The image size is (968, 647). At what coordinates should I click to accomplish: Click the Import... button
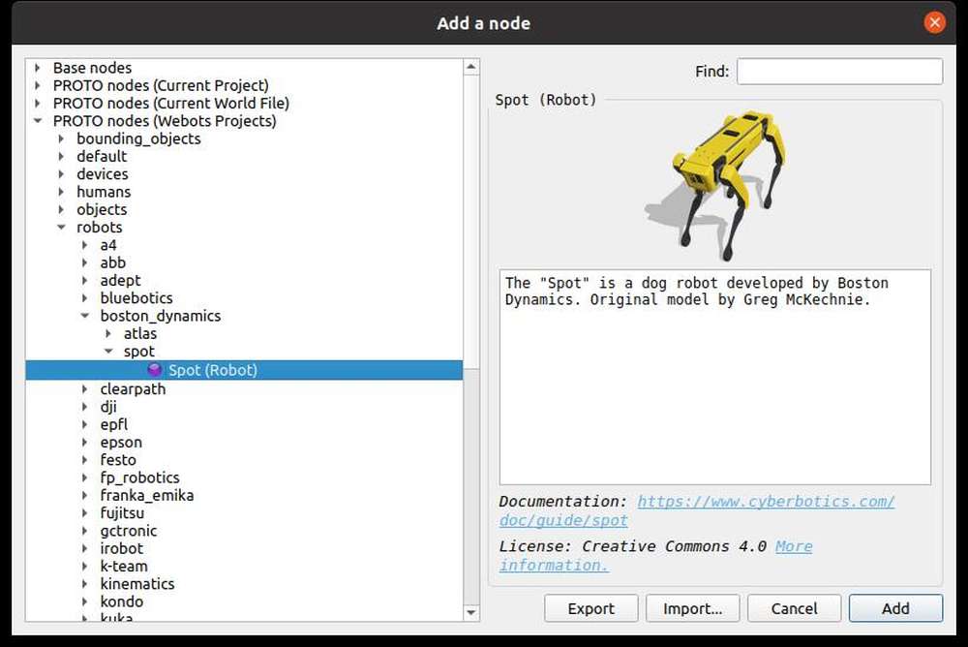click(693, 608)
